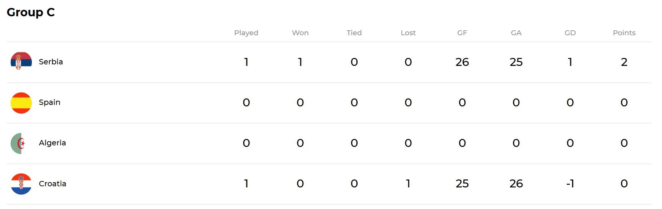Click Croatia's goal difference of -1
662x209 pixels.
[570, 184]
